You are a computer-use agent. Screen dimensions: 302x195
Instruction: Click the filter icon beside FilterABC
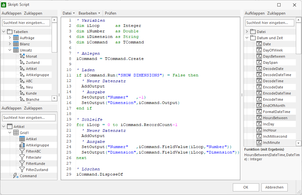pos(22,151)
